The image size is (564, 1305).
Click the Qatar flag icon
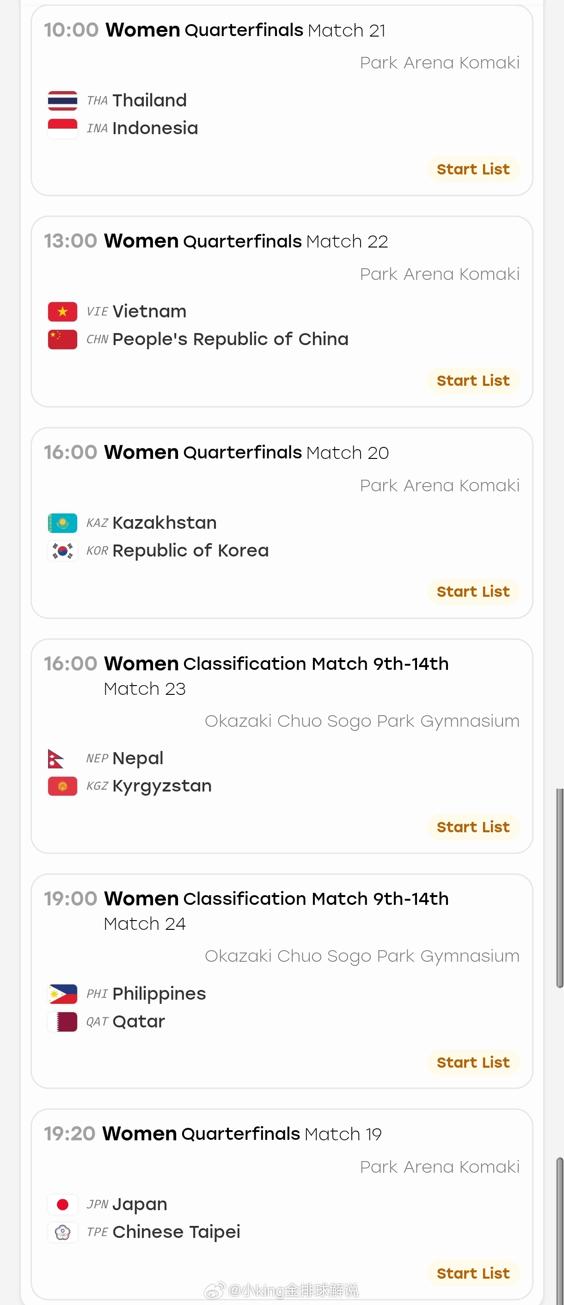point(62,1022)
